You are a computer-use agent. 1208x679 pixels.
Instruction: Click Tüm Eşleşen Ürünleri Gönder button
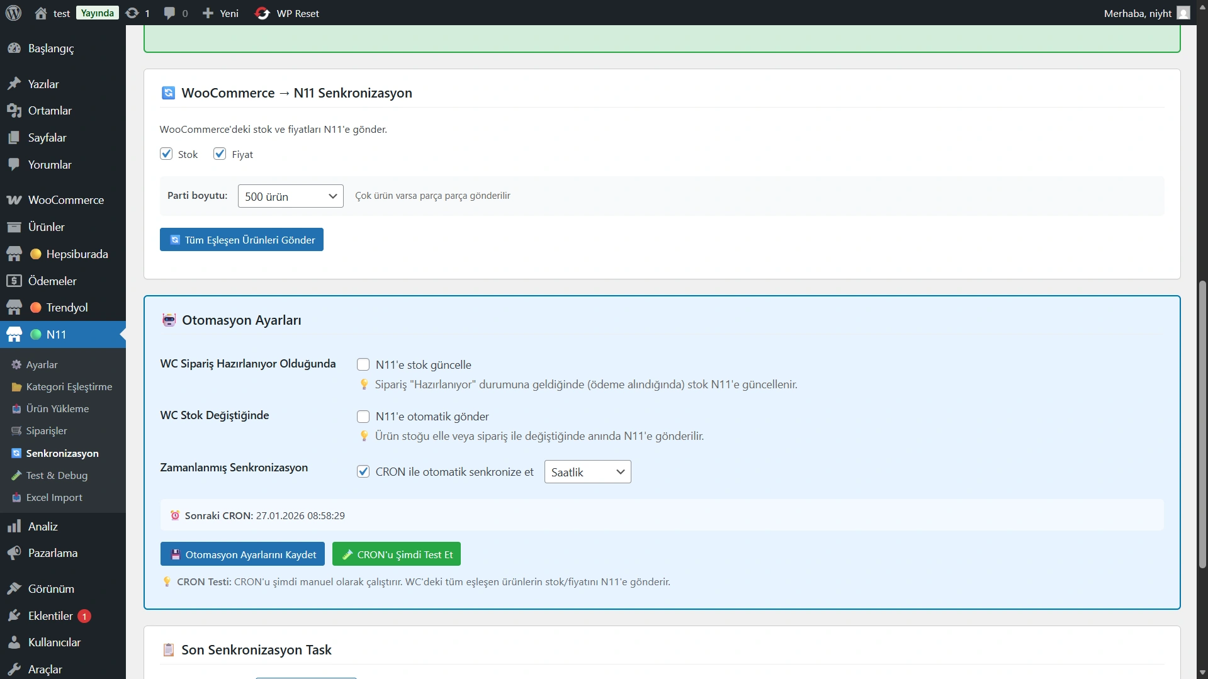[x=242, y=240]
